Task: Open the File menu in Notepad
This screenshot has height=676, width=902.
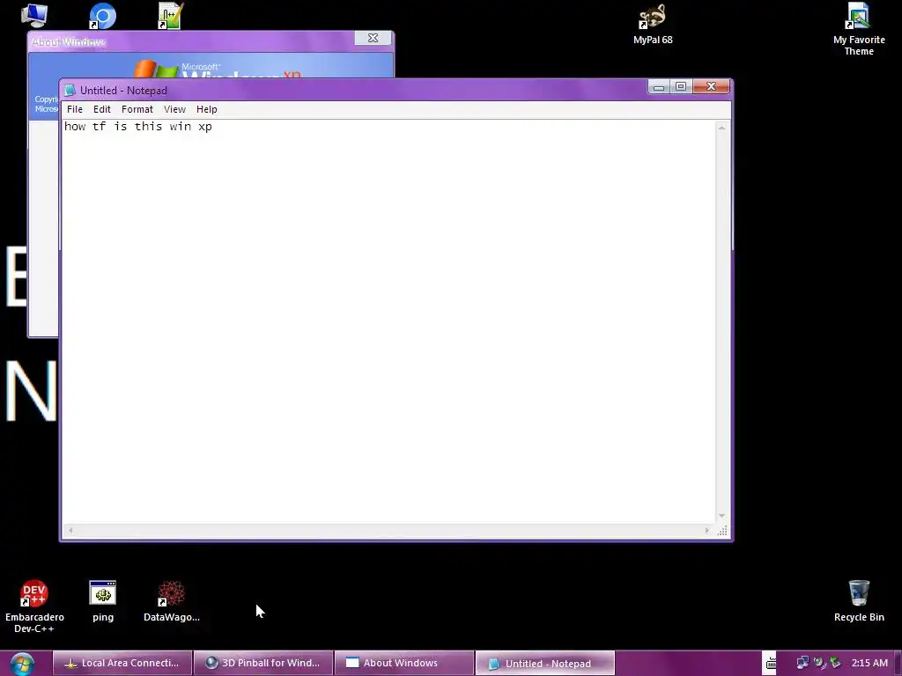Action: click(x=75, y=109)
